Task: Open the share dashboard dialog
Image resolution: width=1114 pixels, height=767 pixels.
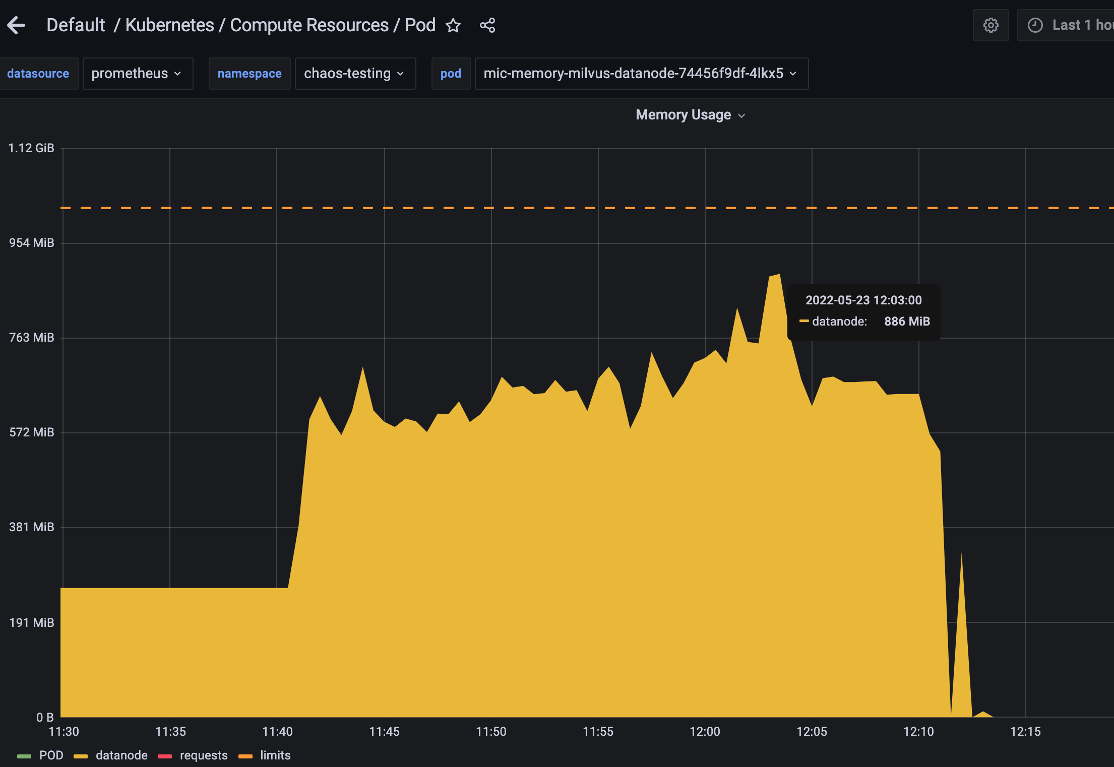Action: point(487,25)
